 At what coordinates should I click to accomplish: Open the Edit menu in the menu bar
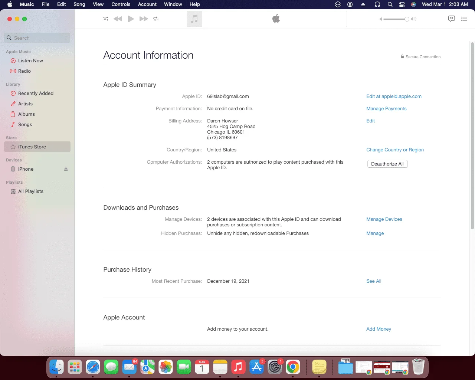click(62, 4)
